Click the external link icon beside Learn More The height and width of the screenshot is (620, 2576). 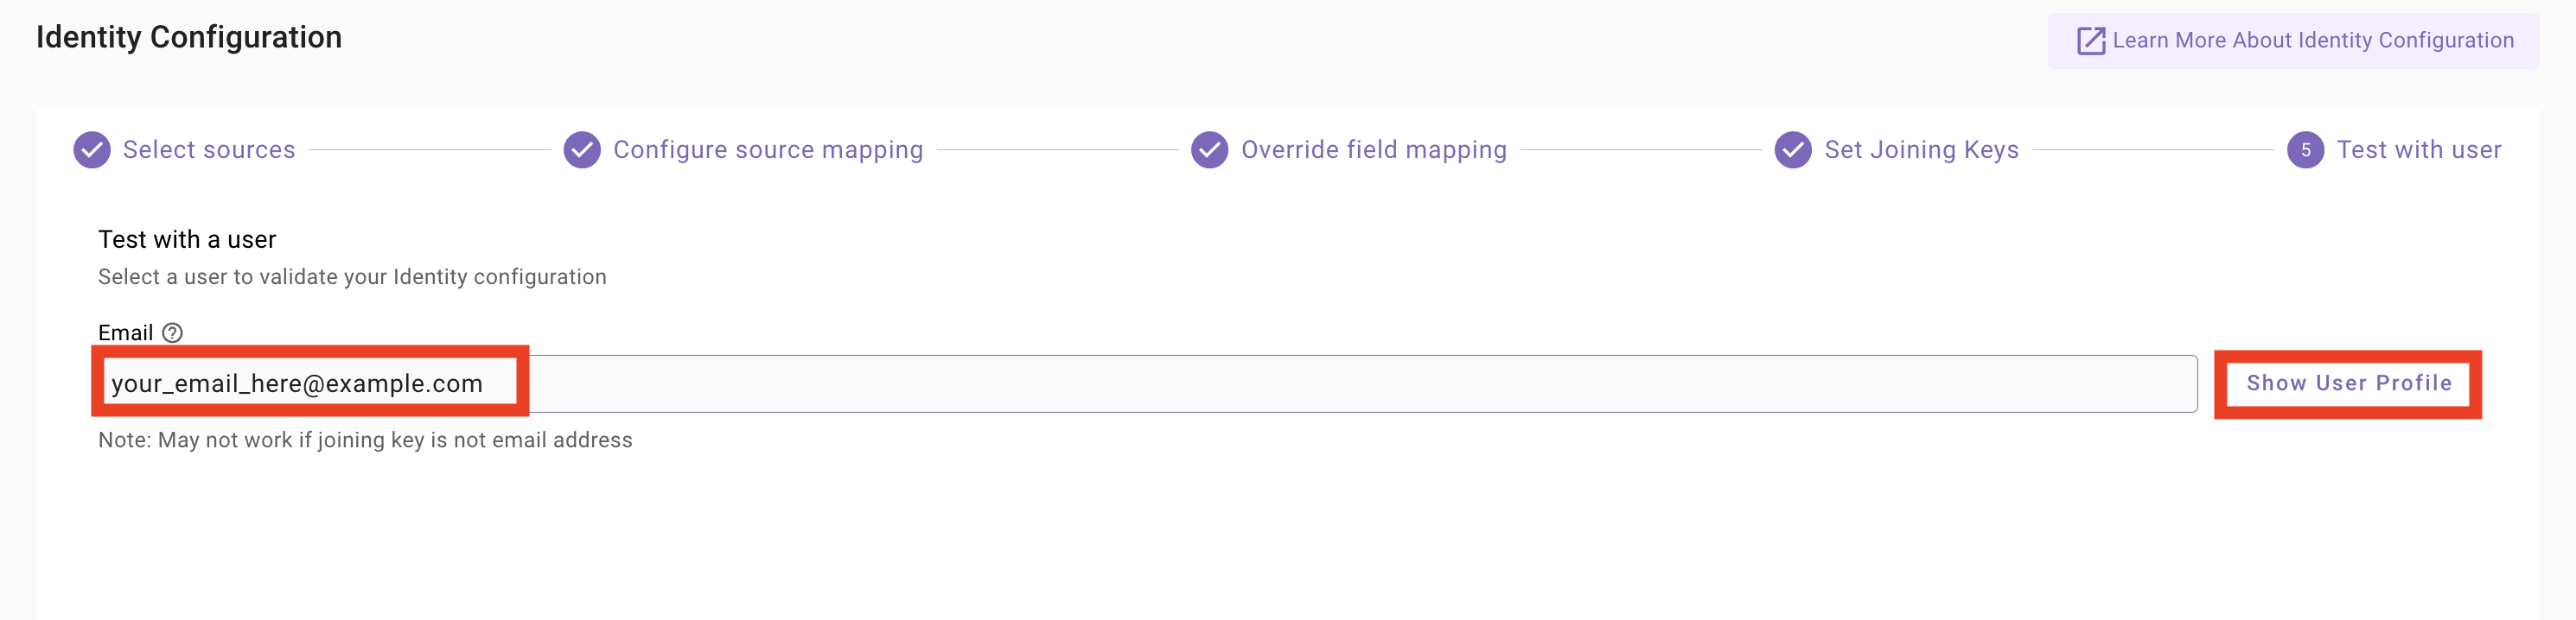pos(2091,41)
